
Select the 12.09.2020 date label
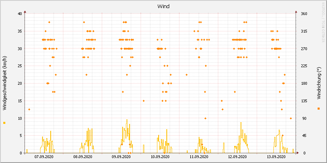[x=237, y=156]
